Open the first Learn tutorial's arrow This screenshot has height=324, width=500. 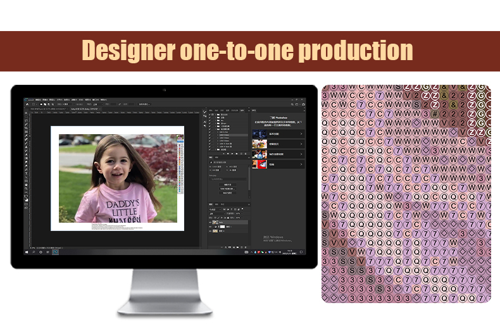tap(301, 134)
